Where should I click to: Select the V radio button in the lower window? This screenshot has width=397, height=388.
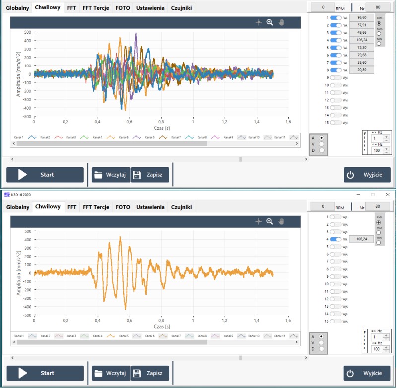[x=321, y=342]
